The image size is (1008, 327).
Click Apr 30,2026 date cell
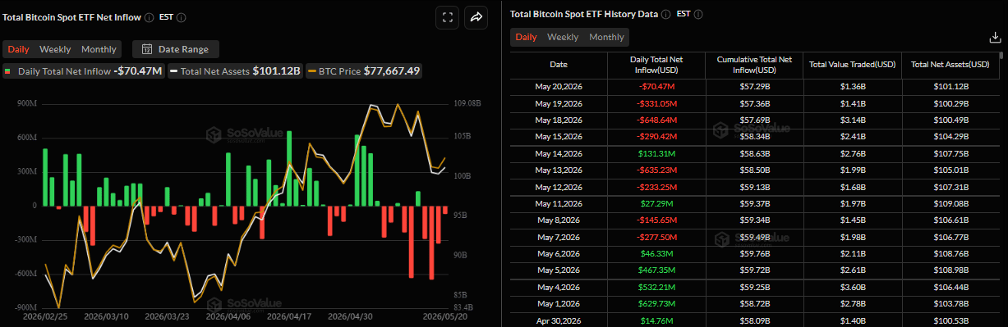click(x=559, y=320)
